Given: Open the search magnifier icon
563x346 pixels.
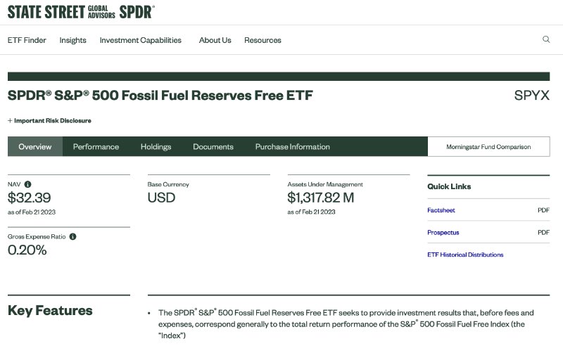Looking at the screenshot, I should 546,39.
